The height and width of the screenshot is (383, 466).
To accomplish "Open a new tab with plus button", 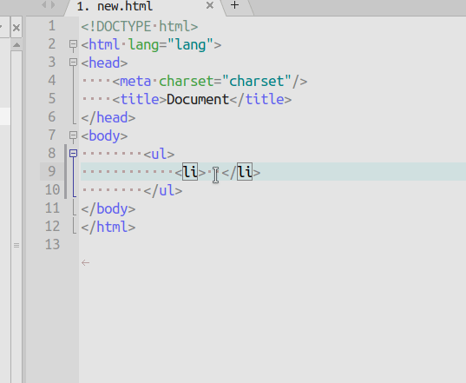I will (x=235, y=5).
